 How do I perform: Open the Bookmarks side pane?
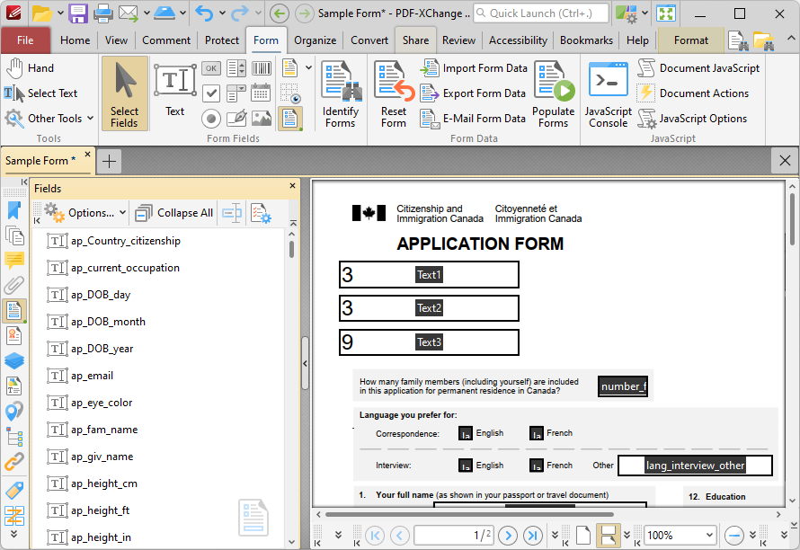[14, 210]
